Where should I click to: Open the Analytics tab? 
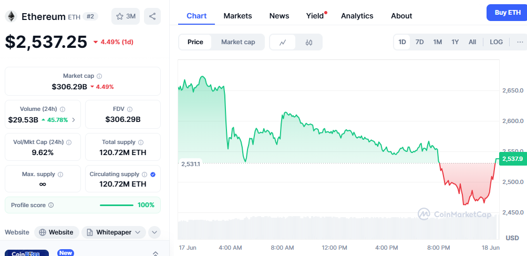(357, 16)
